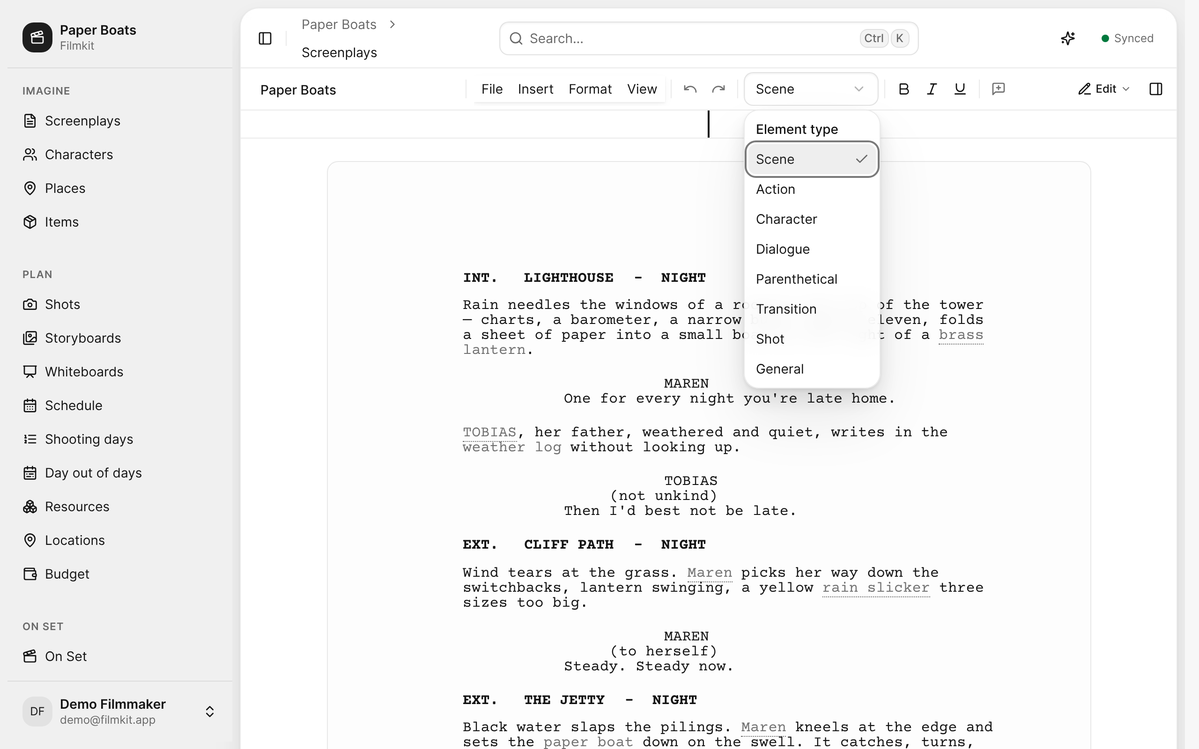Toggle underline formatting

(x=960, y=89)
